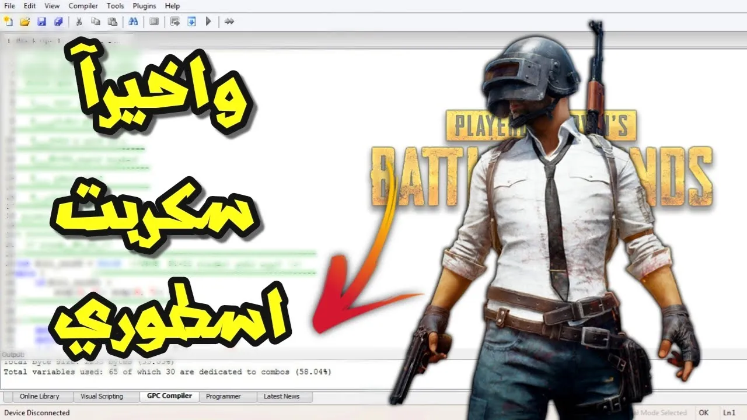Click the Open folder toolbar icon
Image resolution: width=747 pixels, height=420 pixels.
[x=25, y=22]
